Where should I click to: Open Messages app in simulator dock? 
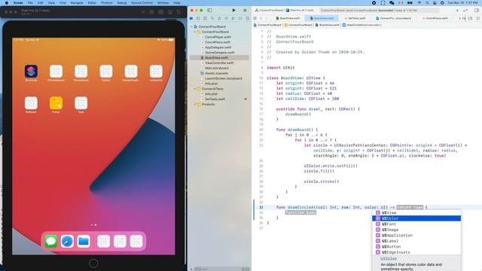point(50,241)
